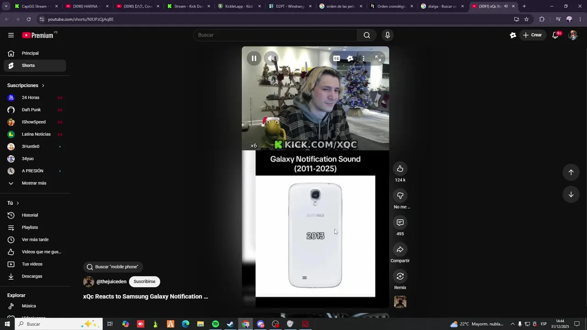Screen dimensions: 587x330
Task: Pause the Short video
Action: click(x=254, y=59)
